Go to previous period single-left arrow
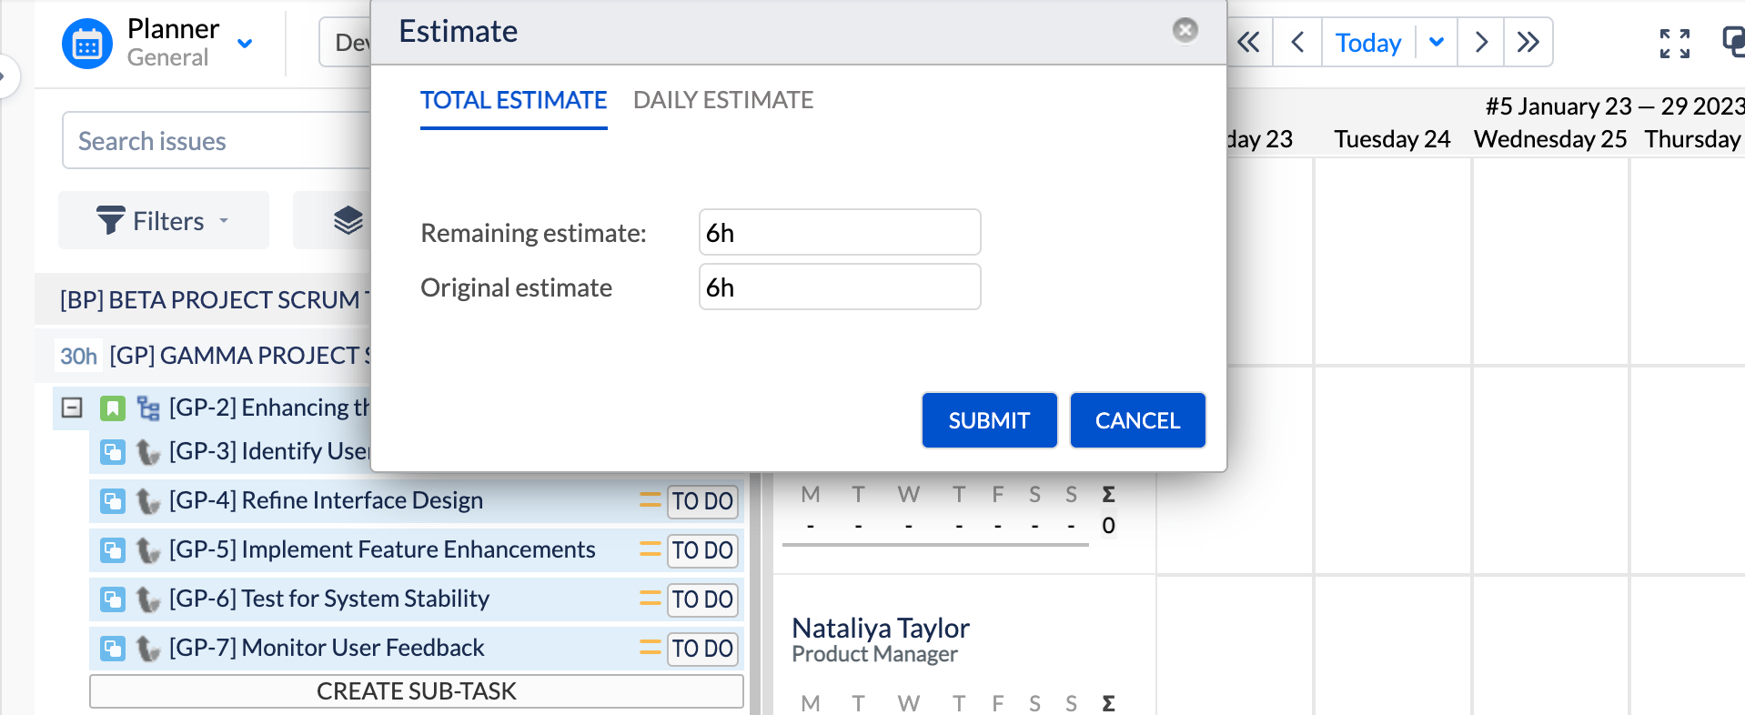 pyautogui.click(x=1298, y=43)
